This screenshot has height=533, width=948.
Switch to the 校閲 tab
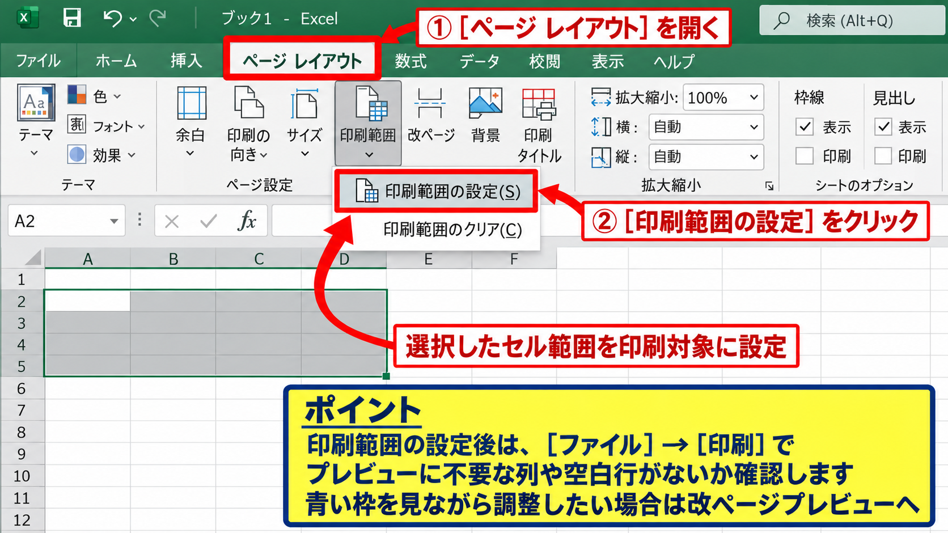click(x=544, y=61)
